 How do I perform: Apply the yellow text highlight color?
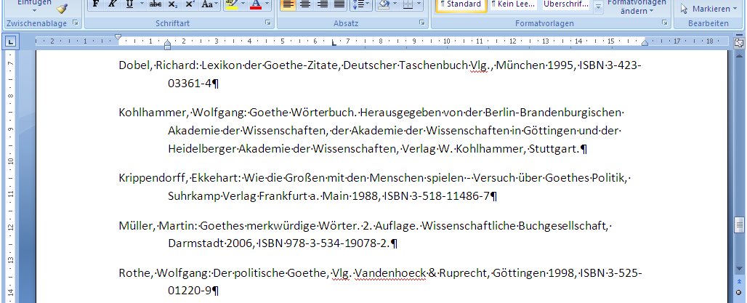[232, 4]
